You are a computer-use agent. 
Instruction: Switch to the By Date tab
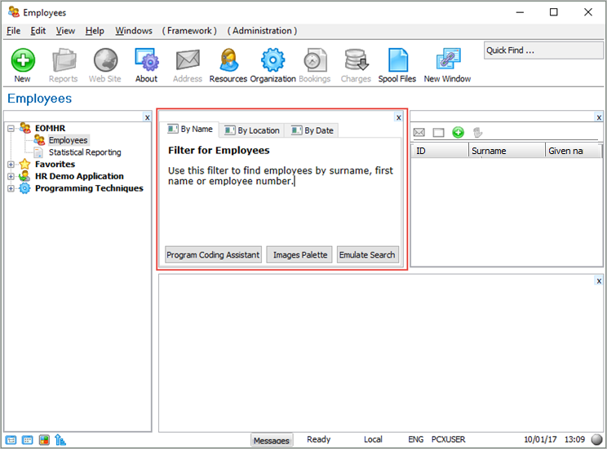pos(312,130)
